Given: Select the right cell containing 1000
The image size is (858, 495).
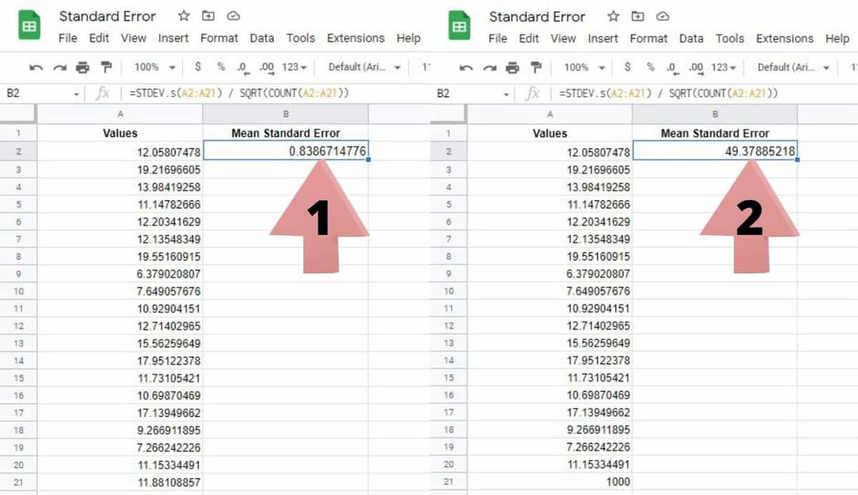Looking at the screenshot, I should pyautogui.click(x=549, y=481).
